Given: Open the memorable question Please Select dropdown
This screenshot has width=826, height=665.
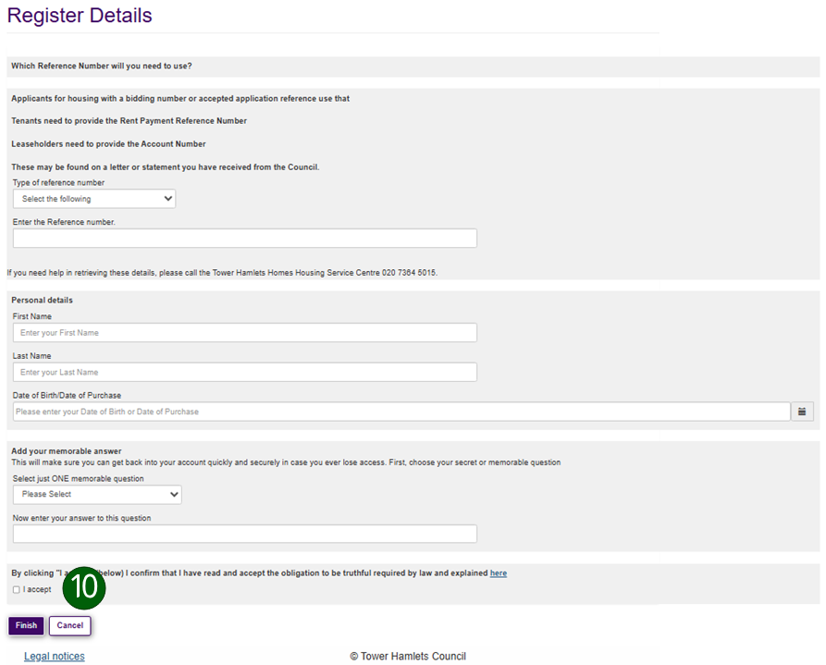Looking at the screenshot, I should point(97,495).
